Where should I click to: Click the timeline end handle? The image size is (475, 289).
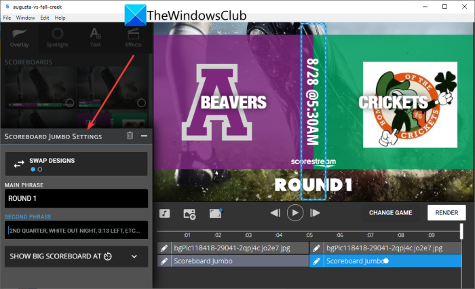461,231
